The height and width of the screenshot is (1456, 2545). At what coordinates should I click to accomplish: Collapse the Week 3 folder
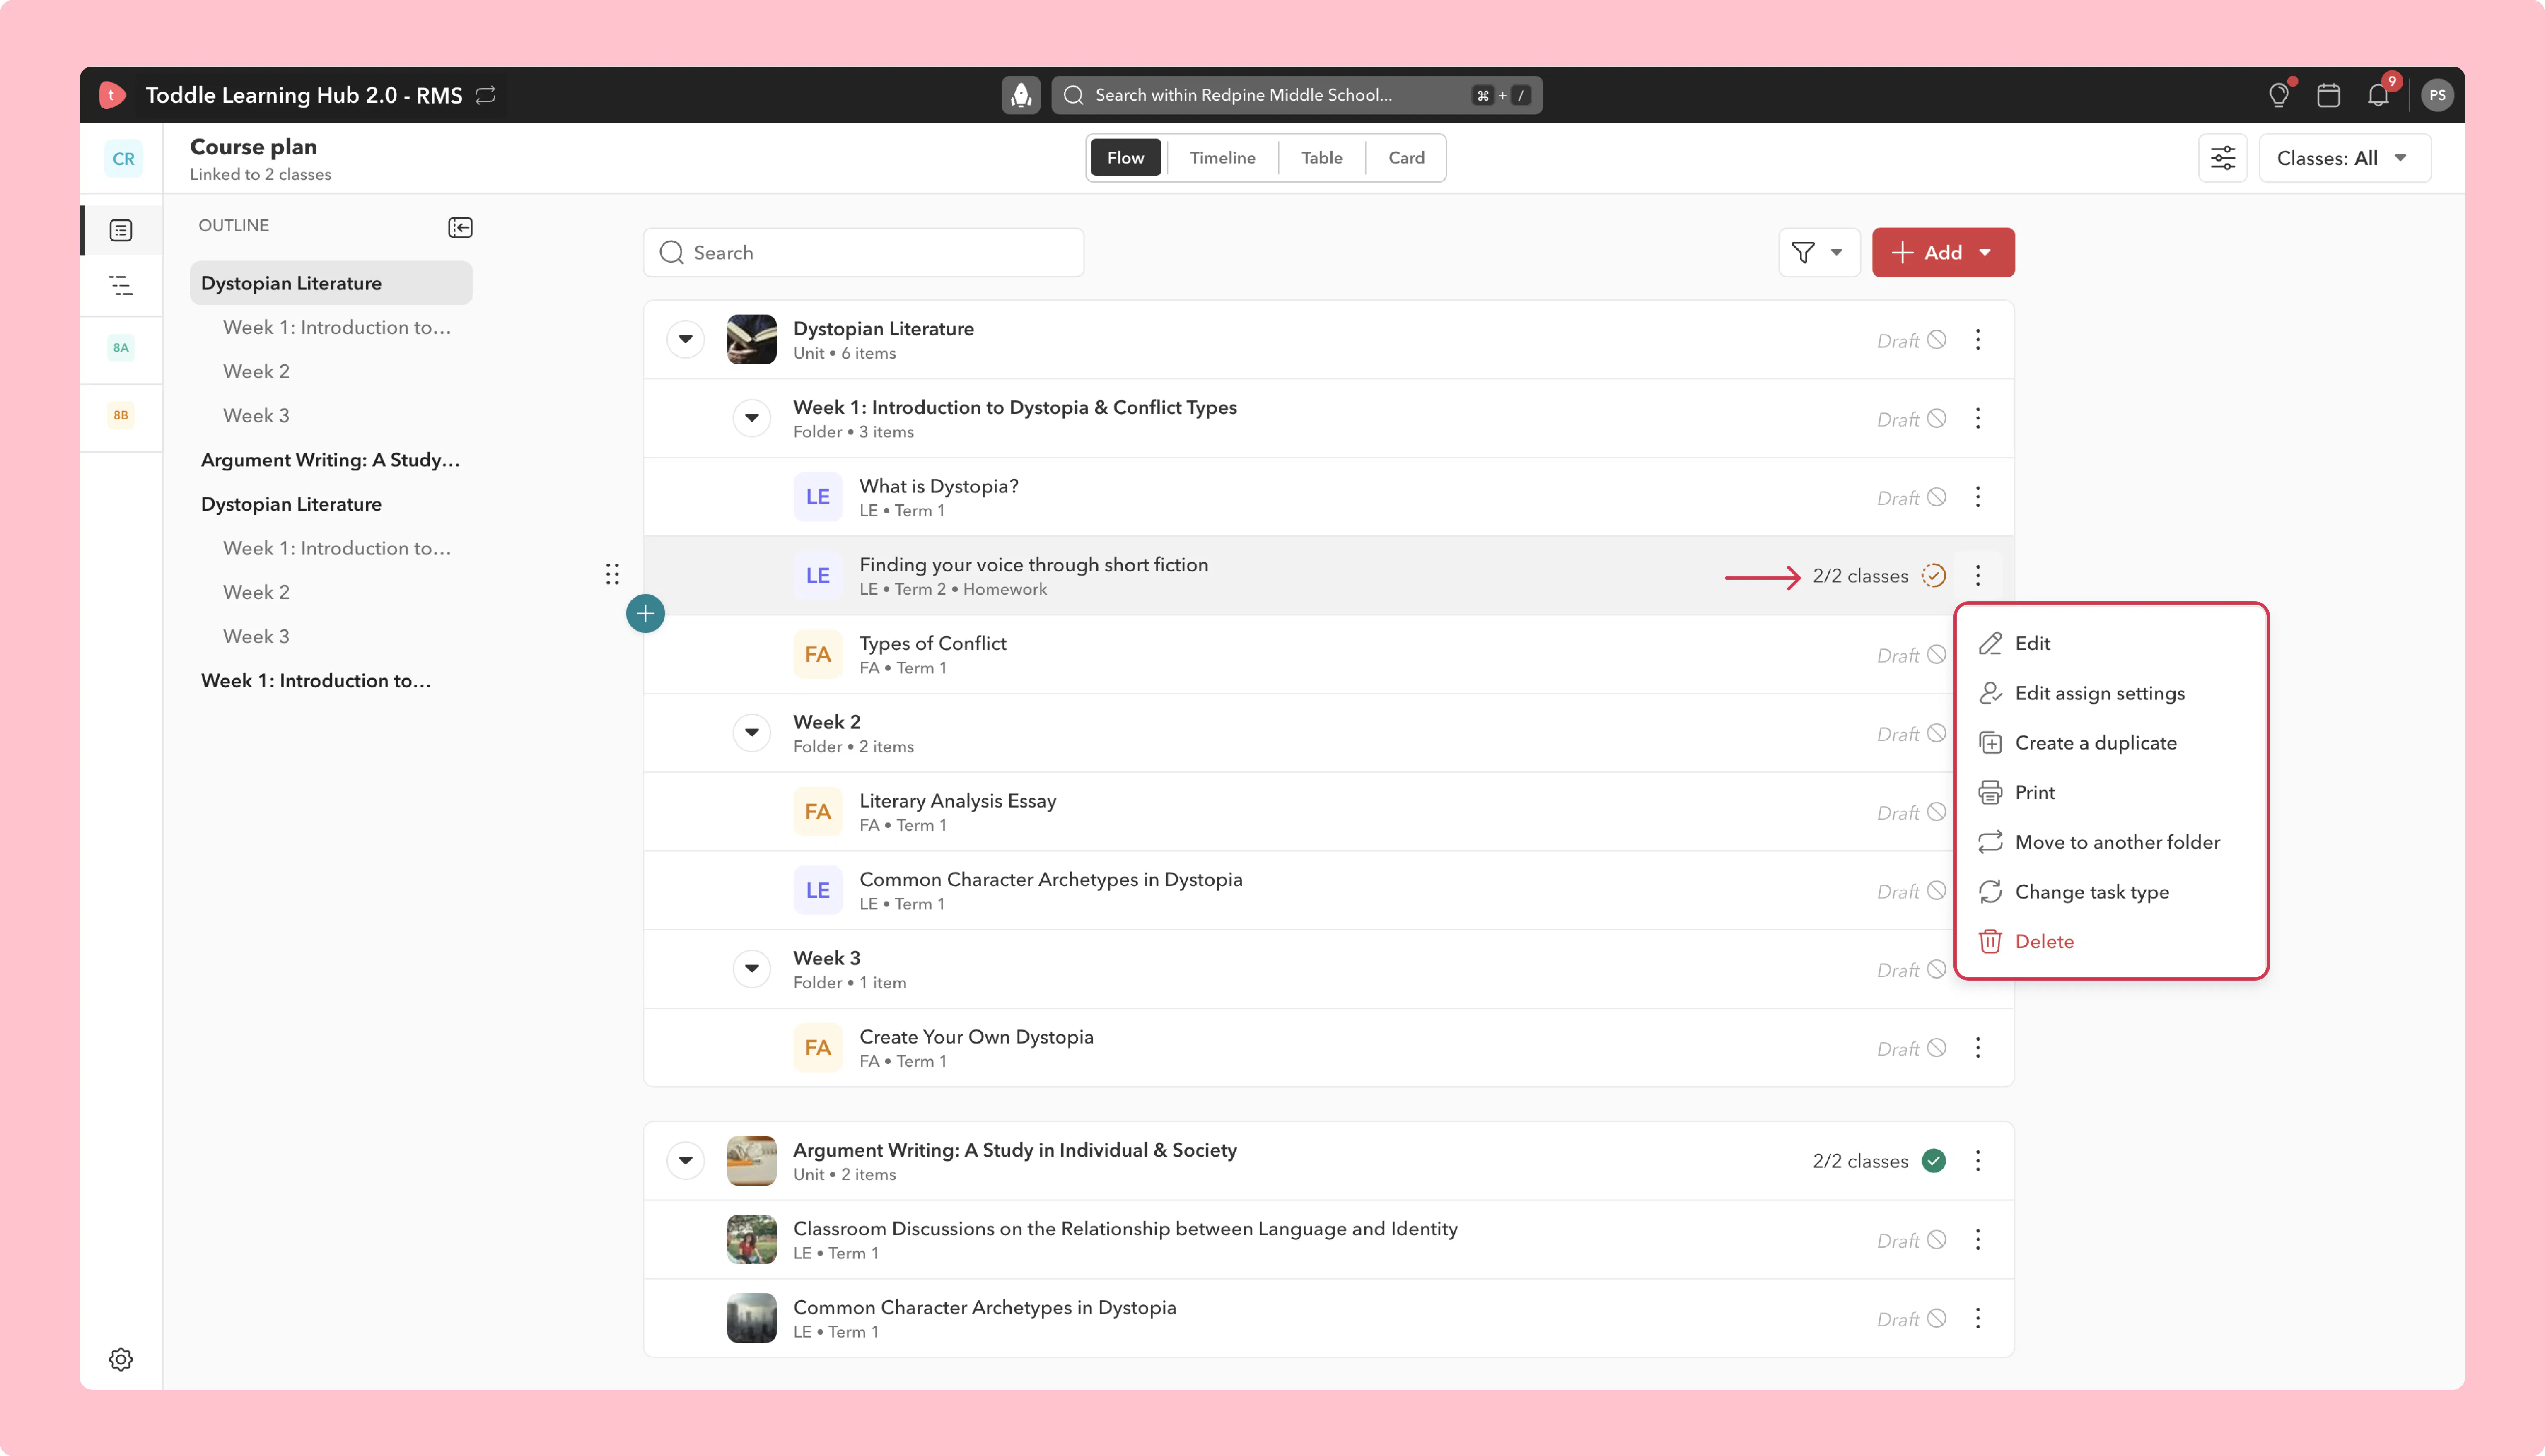coord(751,969)
